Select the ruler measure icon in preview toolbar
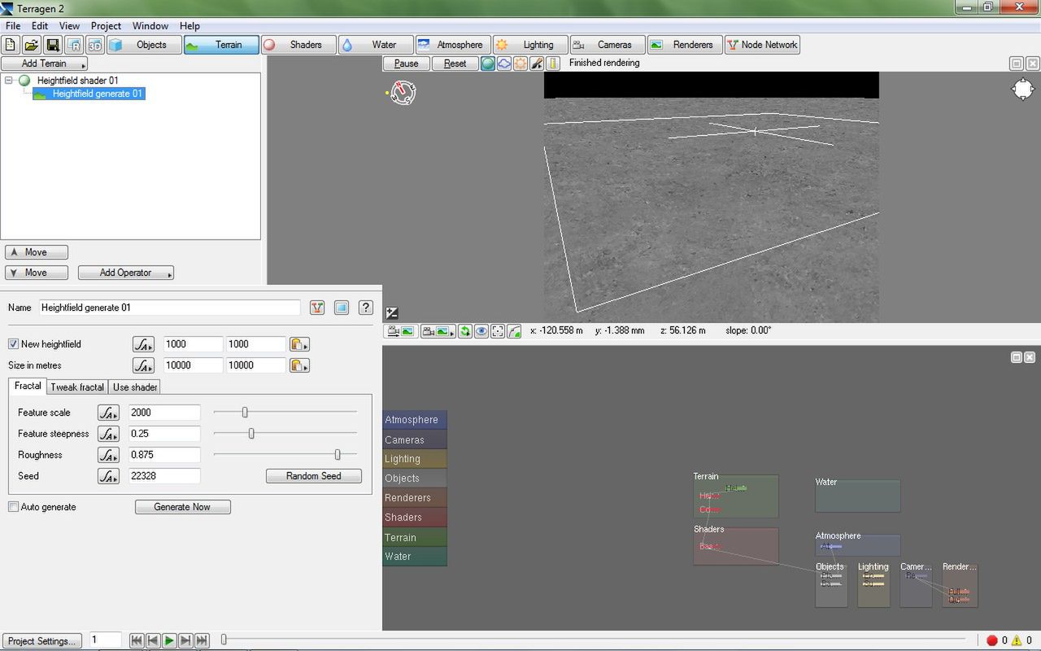This screenshot has width=1041, height=651. click(x=553, y=63)
